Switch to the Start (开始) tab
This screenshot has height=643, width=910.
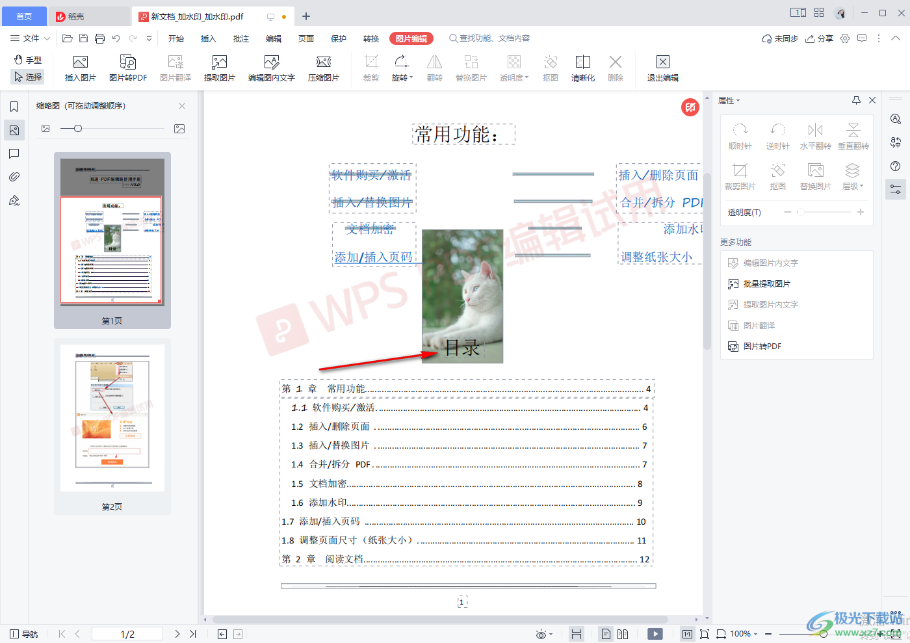pyautogui.click(x=176, y=38)
